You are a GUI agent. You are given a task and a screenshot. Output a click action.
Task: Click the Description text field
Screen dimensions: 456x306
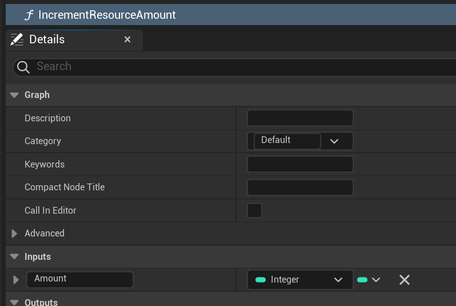300,118
